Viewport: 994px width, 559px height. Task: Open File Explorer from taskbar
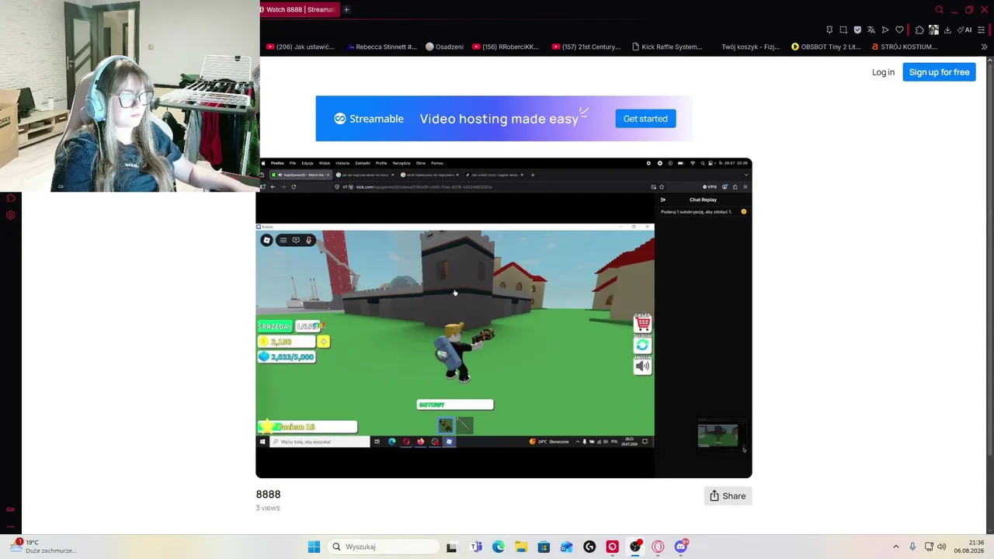pyautogui.click(x=521, y=547)
